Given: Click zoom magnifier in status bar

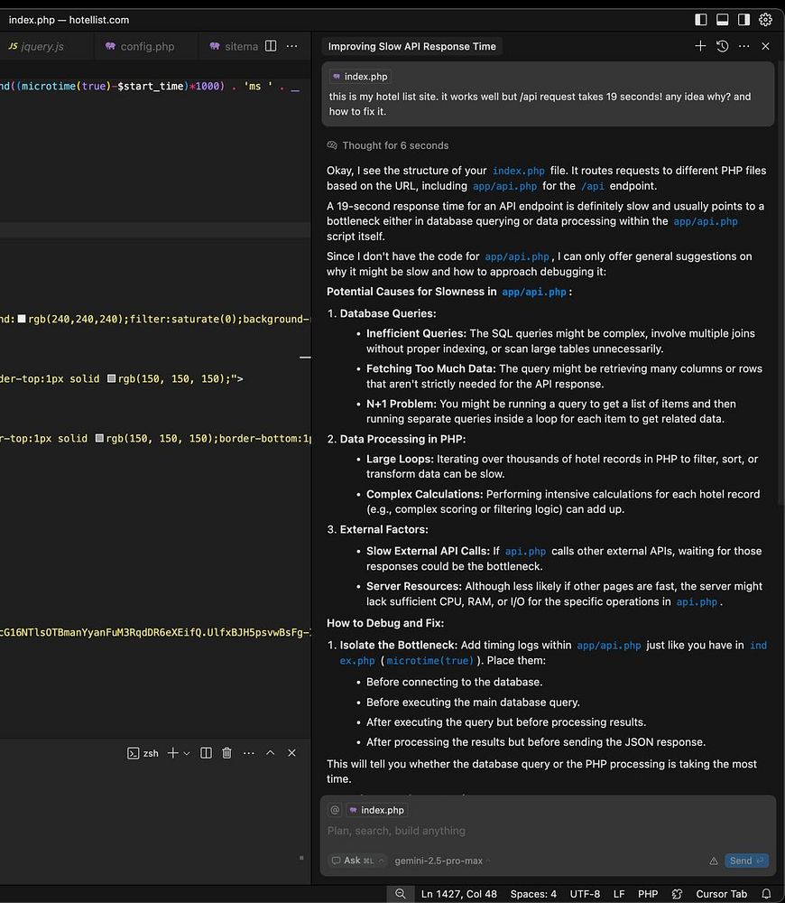Looking at the screenshot, I should click(401, 894).
